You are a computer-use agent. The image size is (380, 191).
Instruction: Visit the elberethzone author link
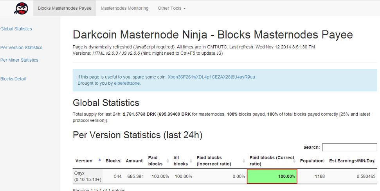click(127, 83)
